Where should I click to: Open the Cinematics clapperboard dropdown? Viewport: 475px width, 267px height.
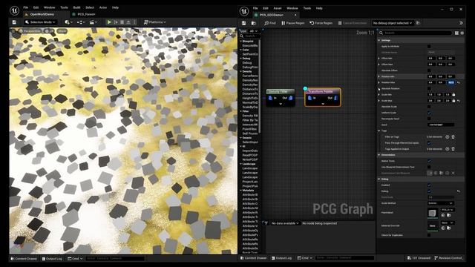tap(93, 22)
